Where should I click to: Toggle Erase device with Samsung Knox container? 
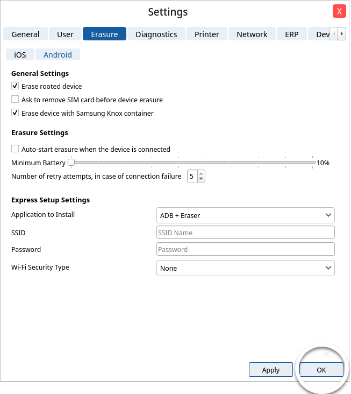pyautogui.click(x=15, y=113)
